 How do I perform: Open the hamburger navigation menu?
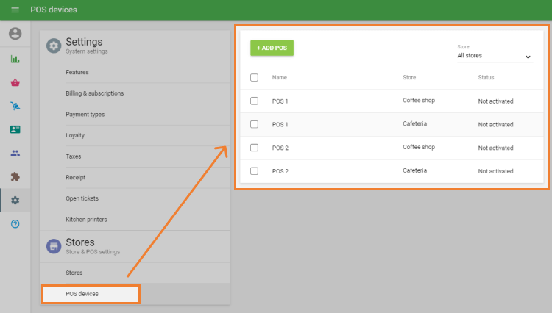tap(15, 10)
